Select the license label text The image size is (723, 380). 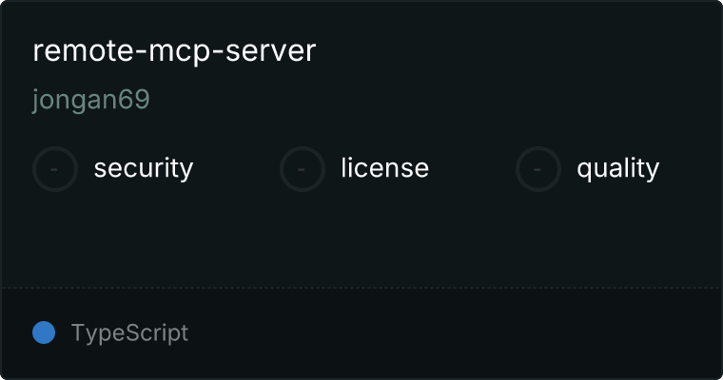pos(385,167)
